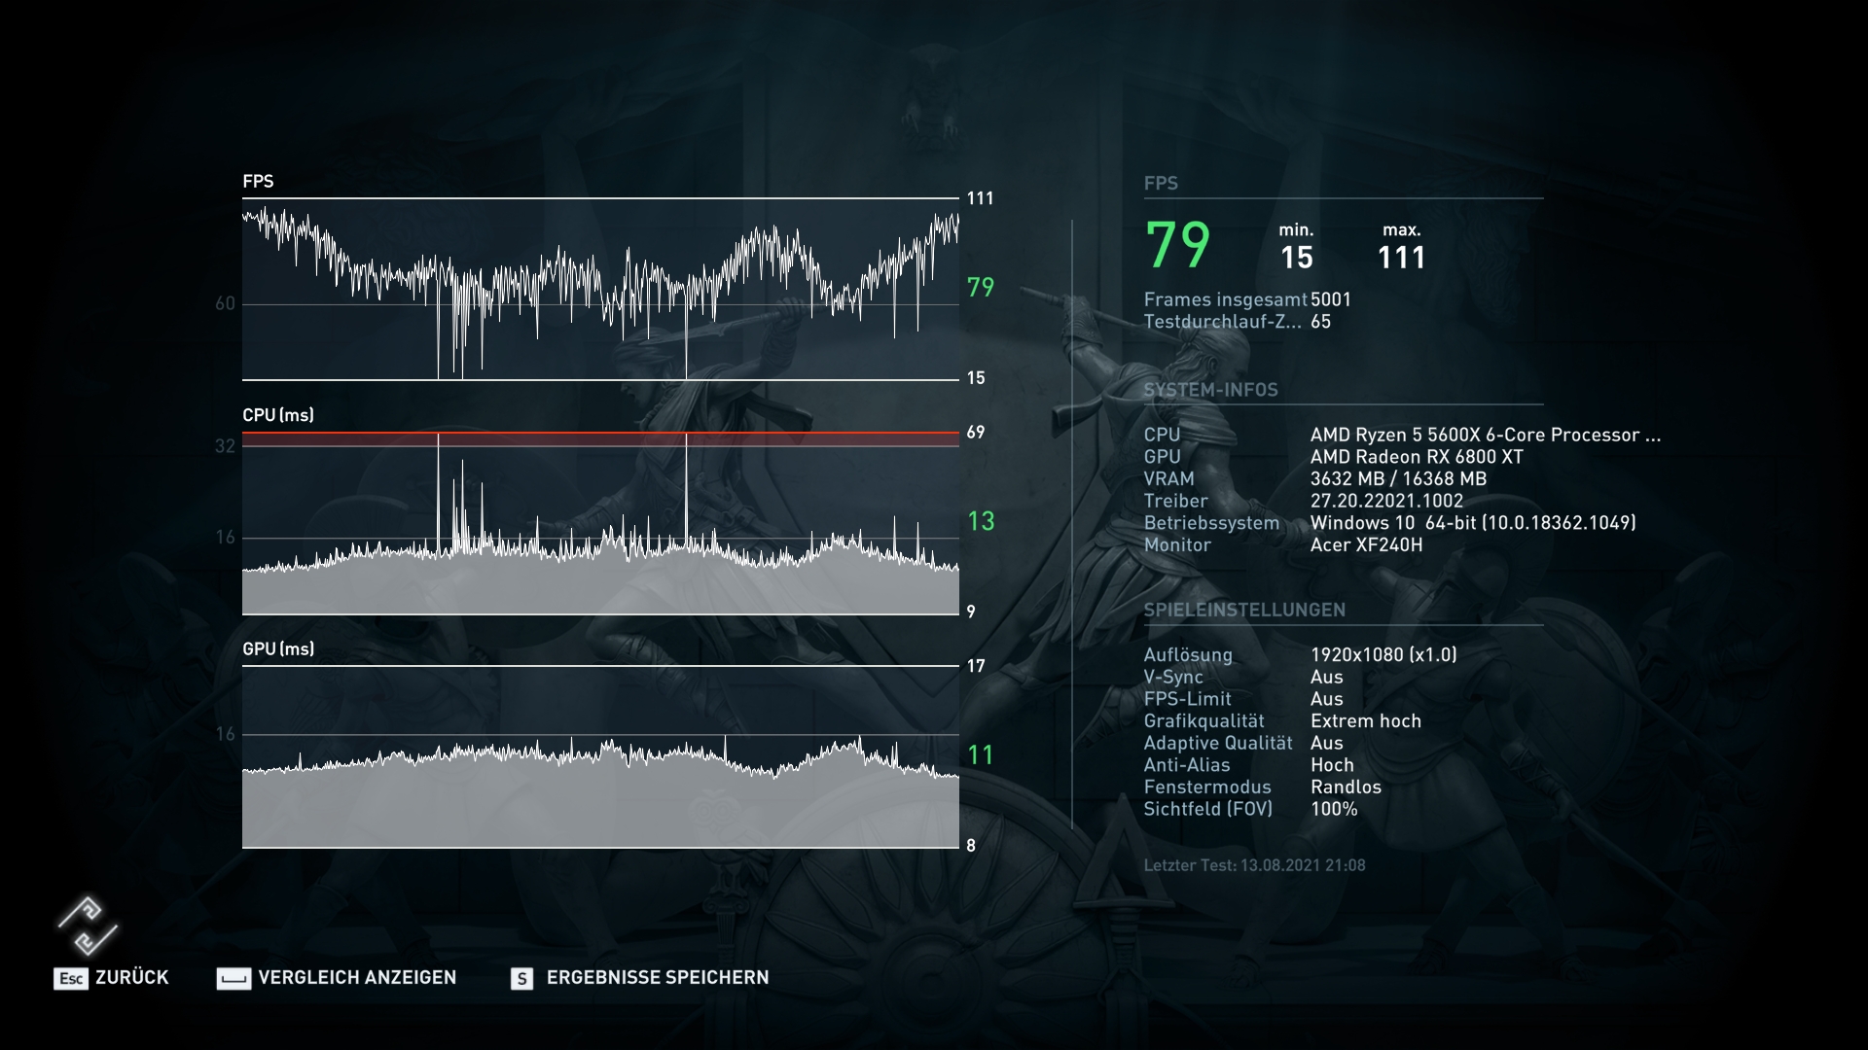Click the Letzter Test date text
The image size is (1868, 1050).
pyautogui.click(x=1254, y=865)
